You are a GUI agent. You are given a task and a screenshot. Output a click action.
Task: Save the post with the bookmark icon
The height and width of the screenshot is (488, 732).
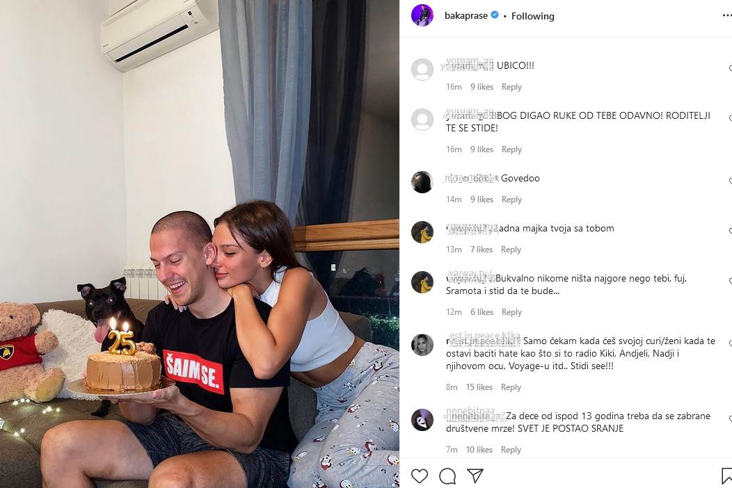point(727,476)
